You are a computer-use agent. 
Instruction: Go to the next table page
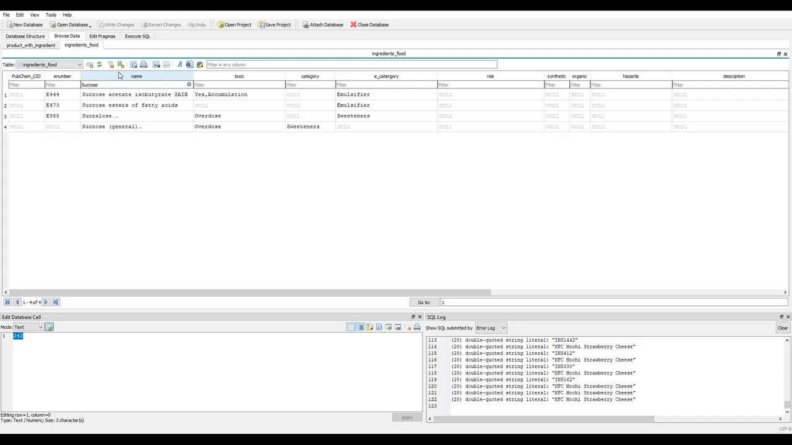[x=46, y=302]
